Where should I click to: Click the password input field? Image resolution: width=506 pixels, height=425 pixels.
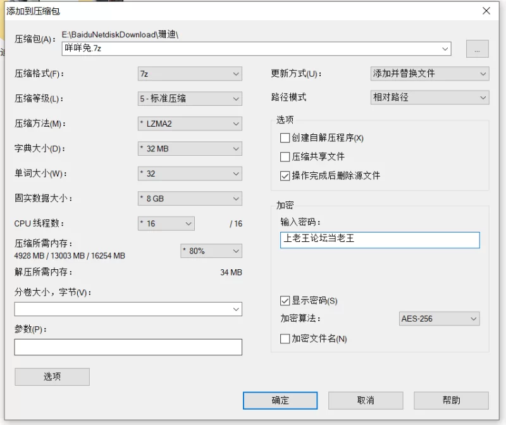pos(380,240)
